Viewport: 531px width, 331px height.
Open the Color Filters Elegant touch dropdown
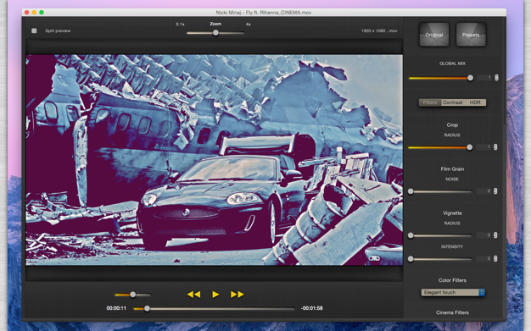point(453,292)
